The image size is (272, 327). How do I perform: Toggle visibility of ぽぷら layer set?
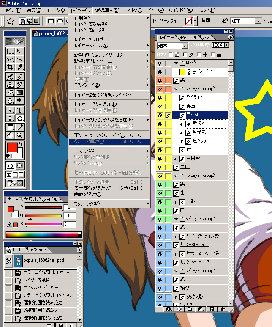(x=160, y=64)
